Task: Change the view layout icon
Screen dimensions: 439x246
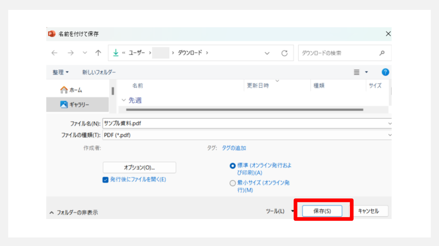Action: point(357,72)
